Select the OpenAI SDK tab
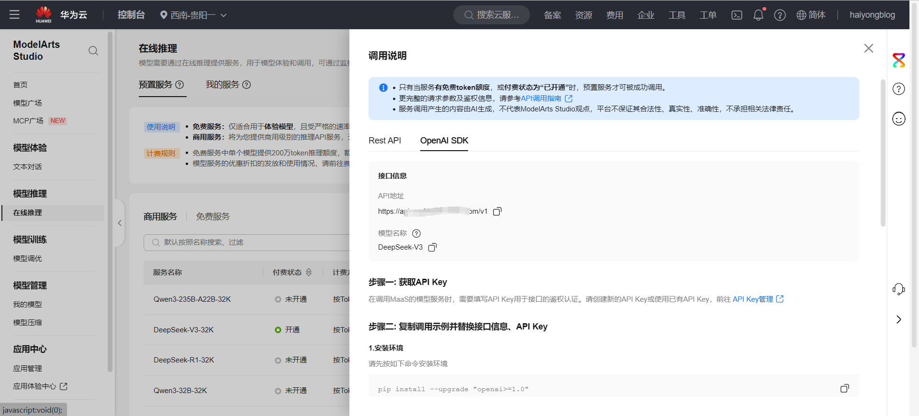The width and height of the screenshot is (919, 416). click(x=444, y=141)
